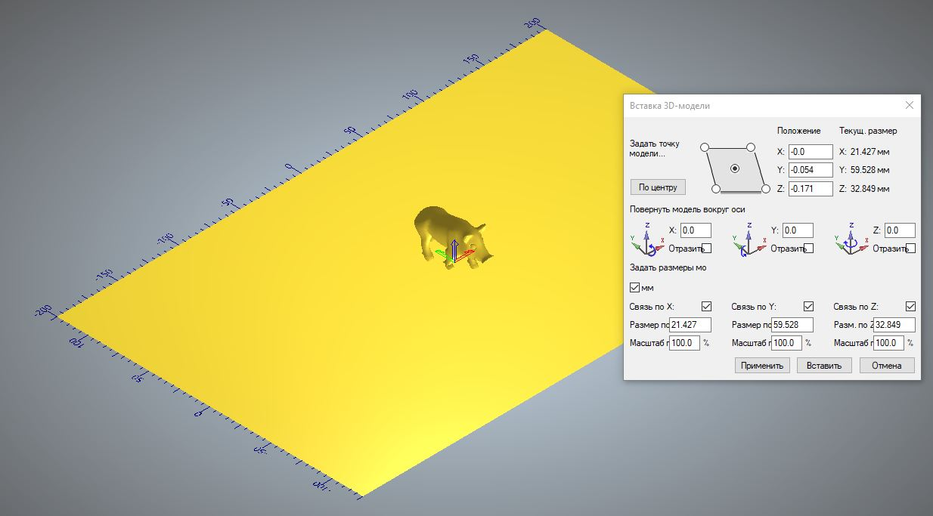
Task: Click the X-axis rotation icon
Action: click(646, 238)
